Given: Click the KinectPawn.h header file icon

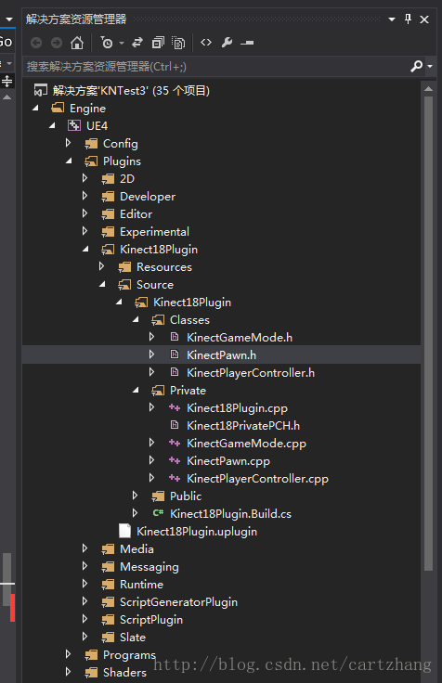Looking at the screenshot, I should [x=175, y=354].
